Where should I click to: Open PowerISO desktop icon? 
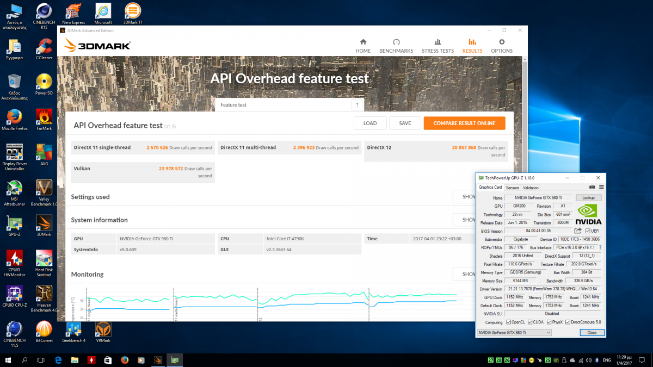click(x=44, y=84)
